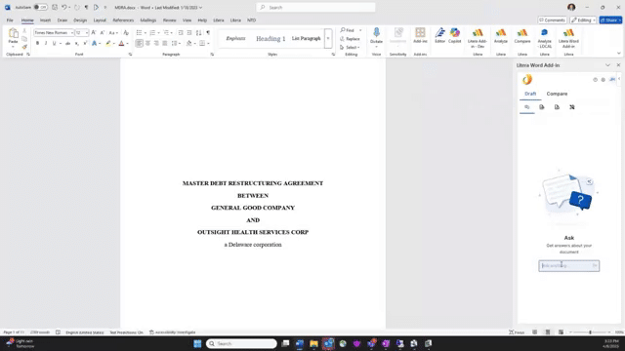Switch to the Insert tab
The height and width of the screenshot is (351, 625).
[45, 19]
